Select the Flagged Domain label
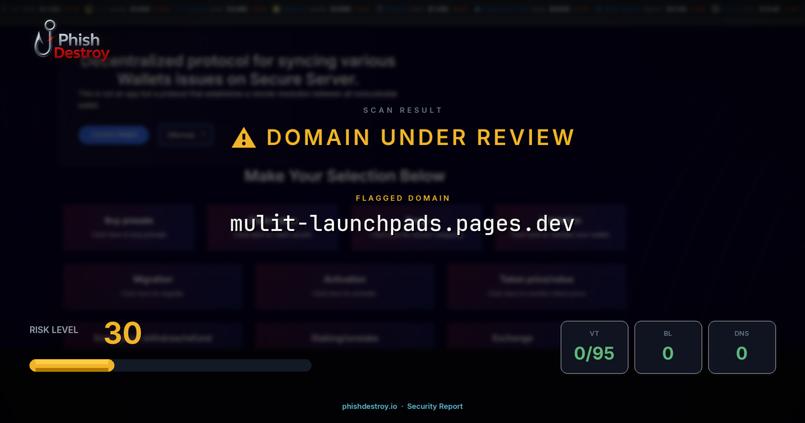Screen dimensions: 805x423 (x=402, y=198)
